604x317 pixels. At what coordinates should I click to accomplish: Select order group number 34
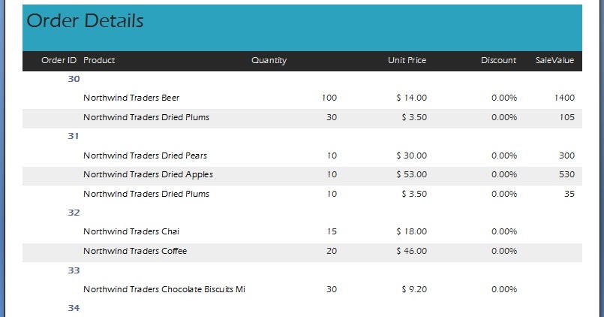74,308
